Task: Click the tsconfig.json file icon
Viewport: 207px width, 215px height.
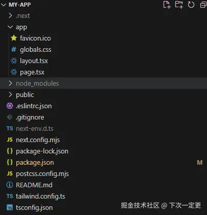Action: point(10,208)
